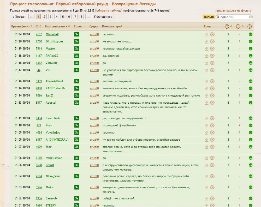
Task: Play the track in the BranD row
Action: pos(212,165)
